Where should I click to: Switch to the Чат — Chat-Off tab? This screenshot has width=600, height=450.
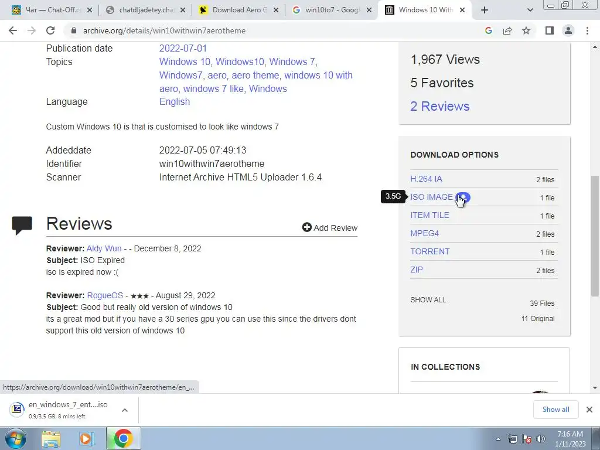point(52,11)
